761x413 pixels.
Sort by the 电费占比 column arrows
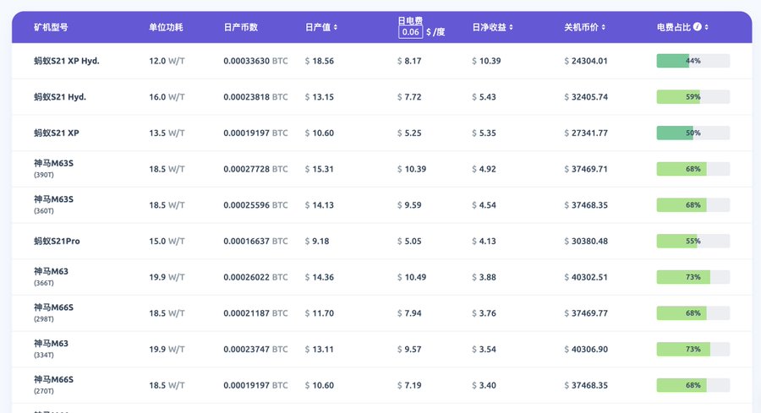[x=706, y=28]
